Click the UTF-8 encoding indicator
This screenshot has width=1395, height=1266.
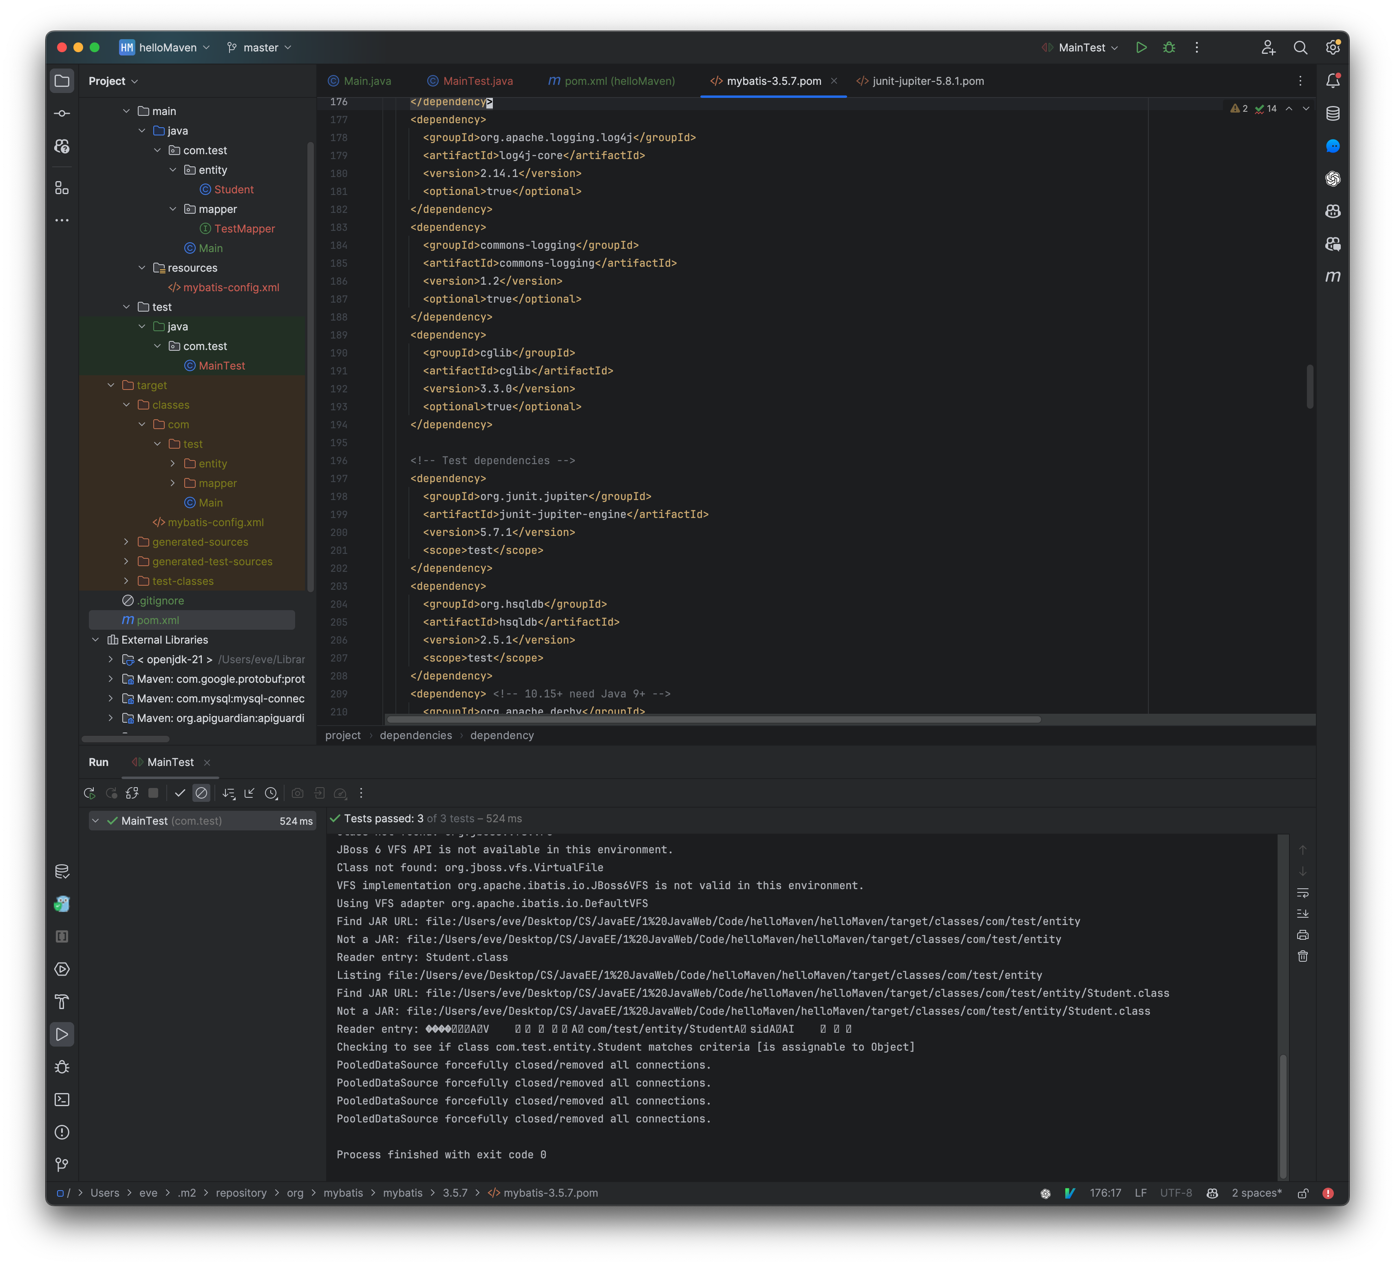point(1176,1193)
